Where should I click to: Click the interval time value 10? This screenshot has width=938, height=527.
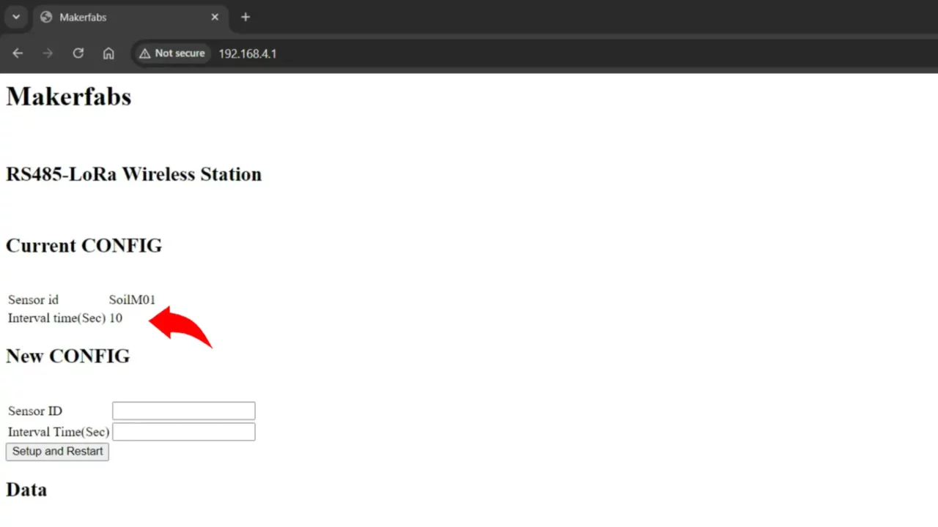pyautogui.click(x=116, y=318)
